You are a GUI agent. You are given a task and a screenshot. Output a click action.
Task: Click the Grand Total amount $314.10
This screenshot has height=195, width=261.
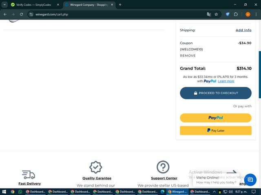[244, 69]
